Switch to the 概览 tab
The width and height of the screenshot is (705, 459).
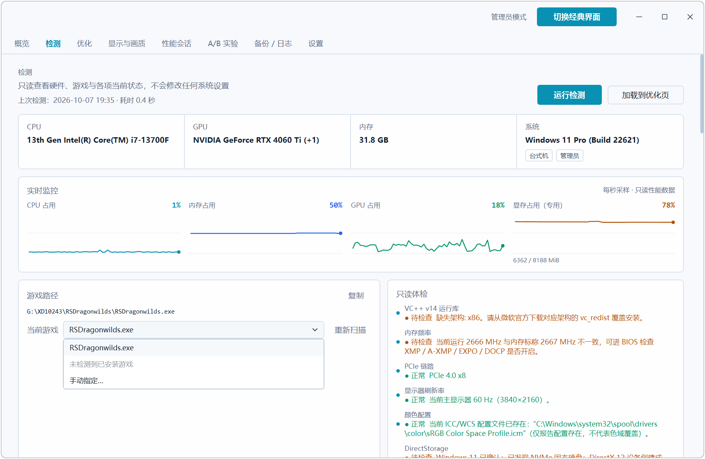click(22, 43)
